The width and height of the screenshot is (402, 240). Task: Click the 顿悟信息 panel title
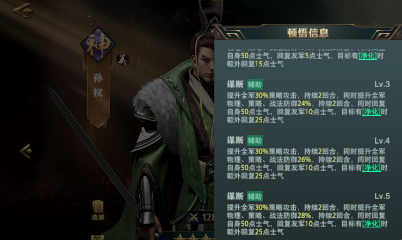pos(308,33)
